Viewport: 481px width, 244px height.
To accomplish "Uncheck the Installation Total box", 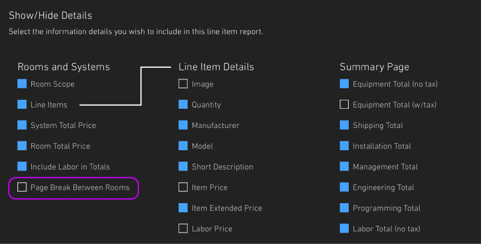I will [x=344, y=145].
